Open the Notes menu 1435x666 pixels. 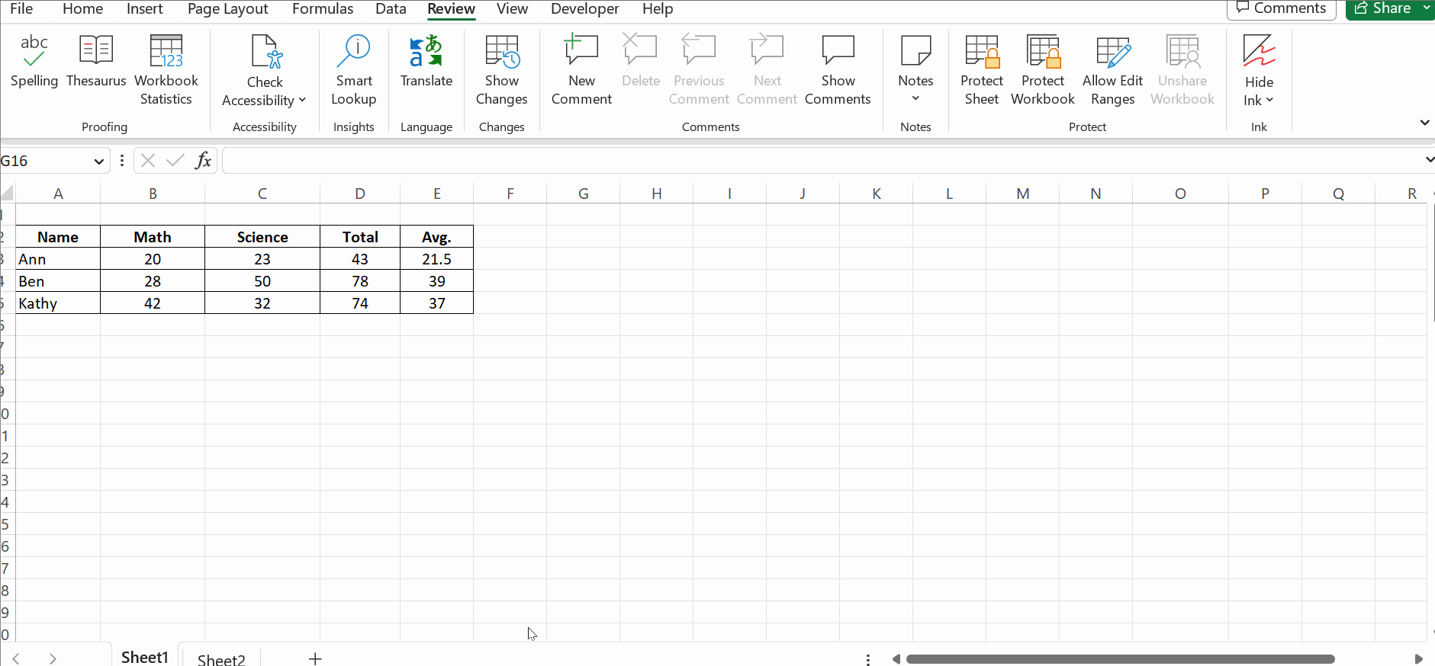(x=915, y=70)
